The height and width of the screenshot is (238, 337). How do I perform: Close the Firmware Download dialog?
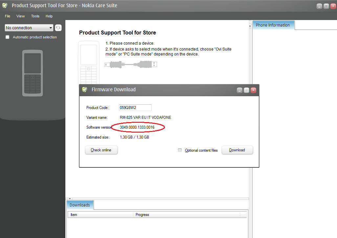tap(253, 90)
